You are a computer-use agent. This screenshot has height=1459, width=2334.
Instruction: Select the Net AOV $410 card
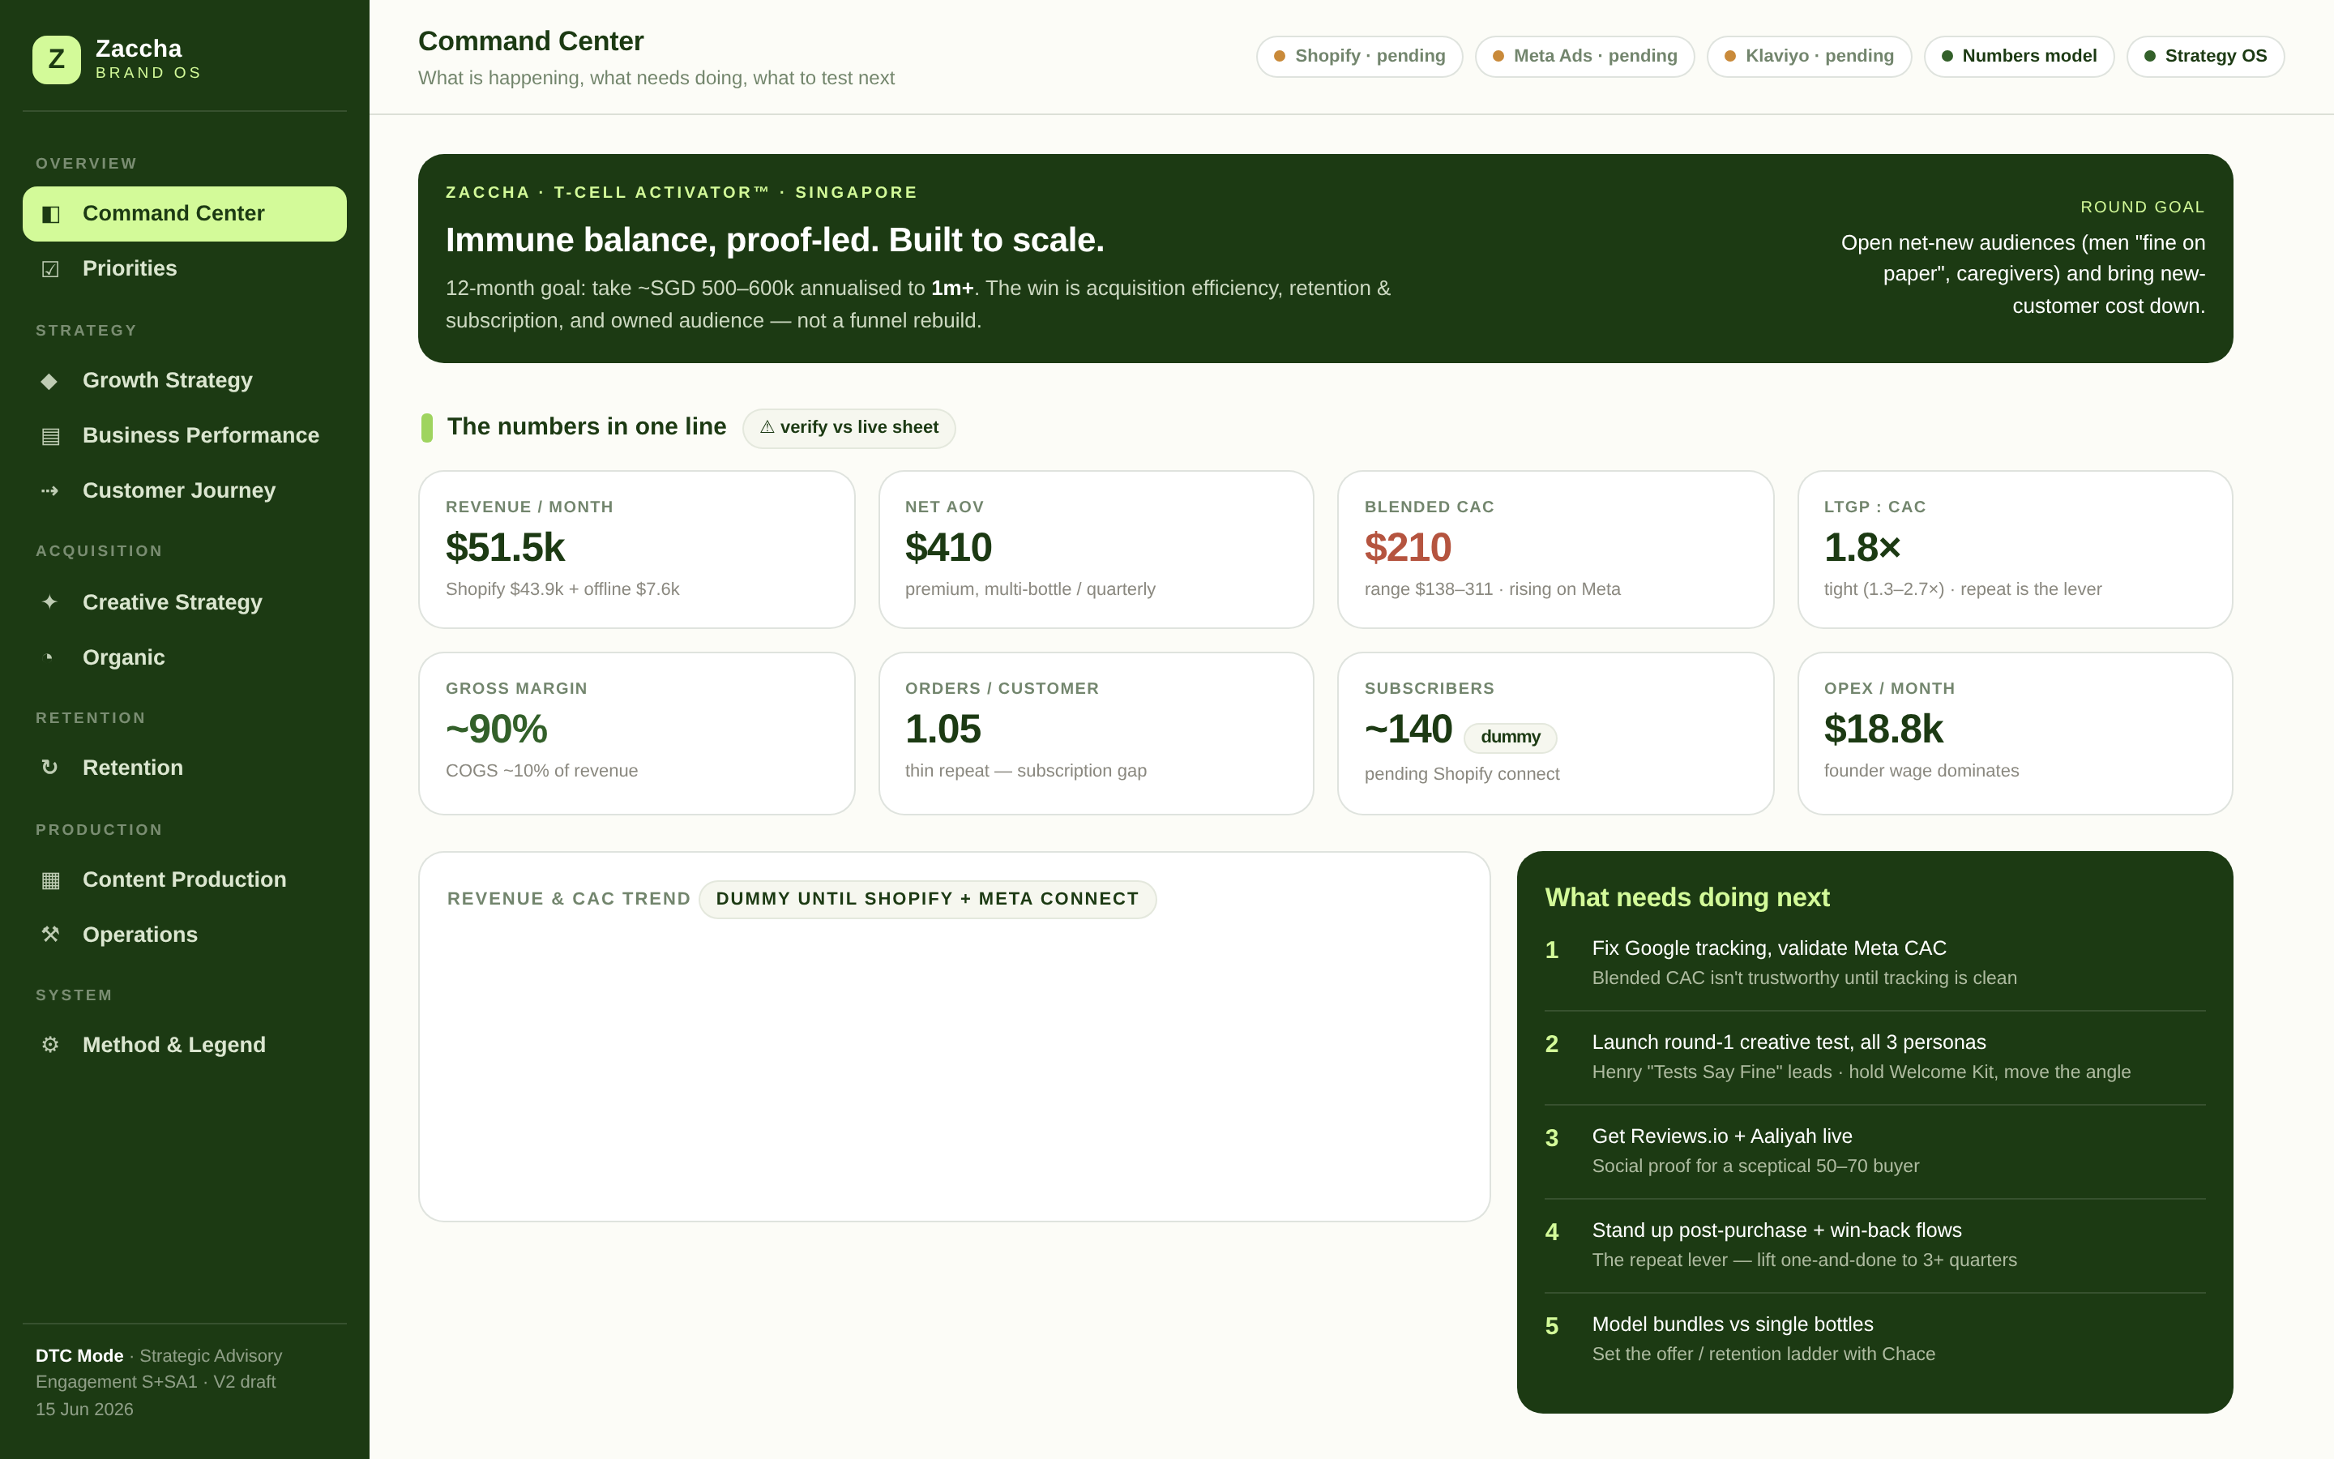point(1096,549)
